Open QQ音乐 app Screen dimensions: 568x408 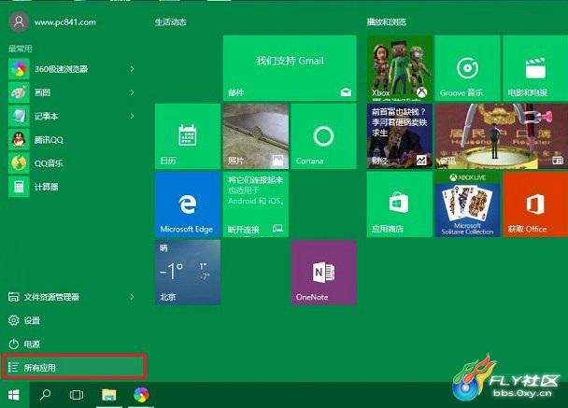(71, 163)
